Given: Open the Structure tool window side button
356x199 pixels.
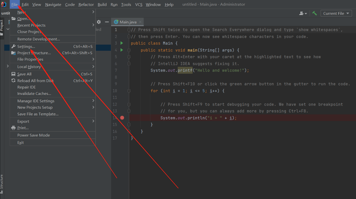Looking at the screenshot, I should pyautogui.click(x=2, y=184).
